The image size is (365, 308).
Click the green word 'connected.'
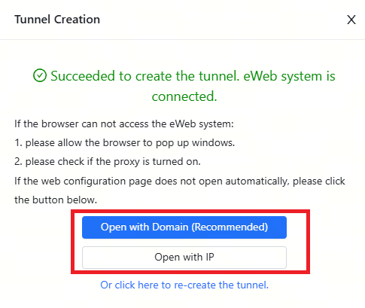(x=184, y=96)
